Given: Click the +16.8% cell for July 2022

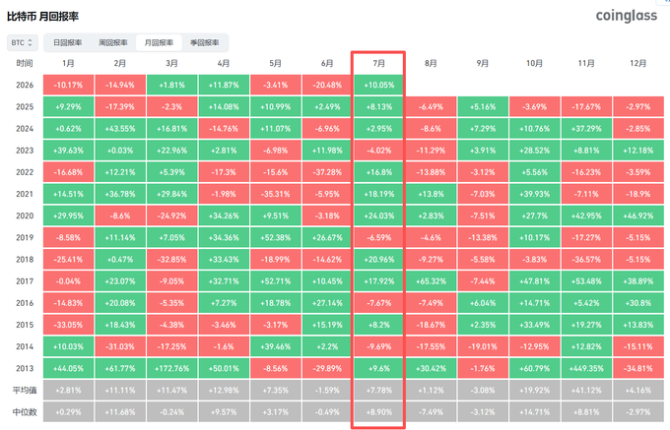Looking at the screenshot, I should pyautogui.click(x=378, y=172).
